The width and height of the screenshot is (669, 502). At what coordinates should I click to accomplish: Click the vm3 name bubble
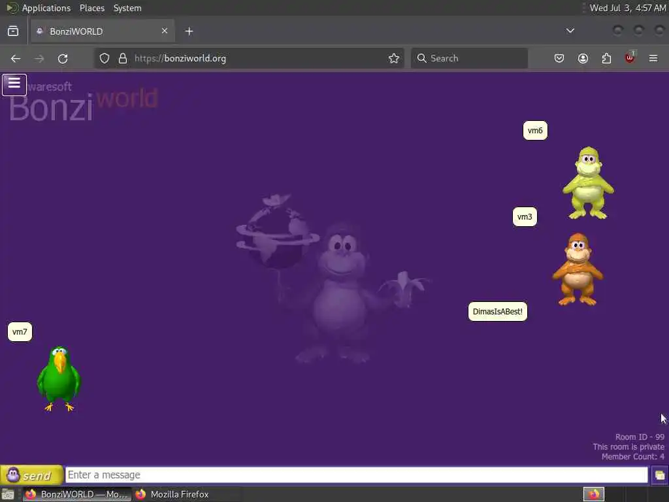525,217
